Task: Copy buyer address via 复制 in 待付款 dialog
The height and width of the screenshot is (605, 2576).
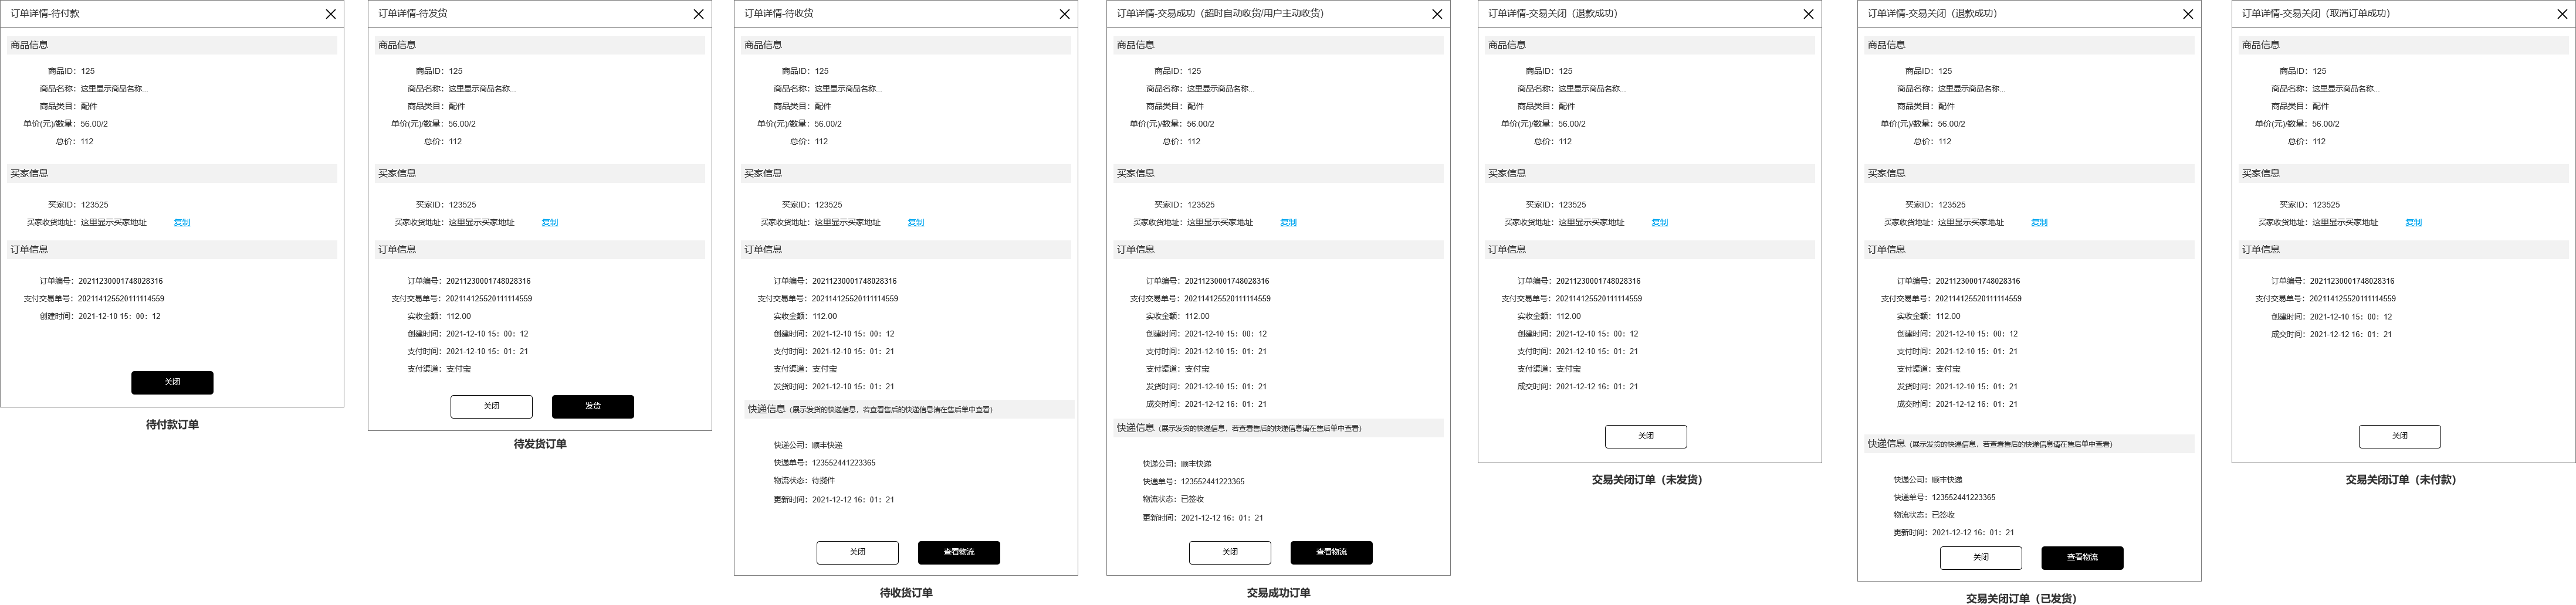Action: 182,223
